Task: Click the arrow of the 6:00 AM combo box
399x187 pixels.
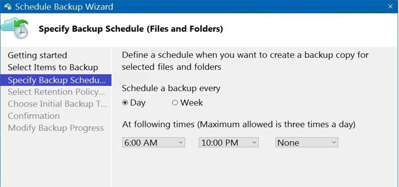Action: [x=181, y=142]
